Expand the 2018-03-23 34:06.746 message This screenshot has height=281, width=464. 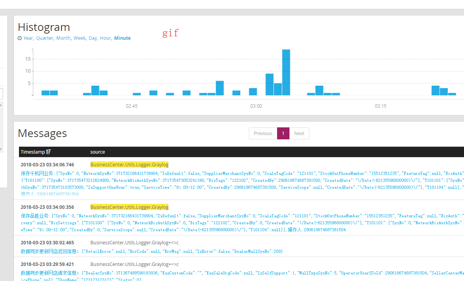click(x=47, y=165)
